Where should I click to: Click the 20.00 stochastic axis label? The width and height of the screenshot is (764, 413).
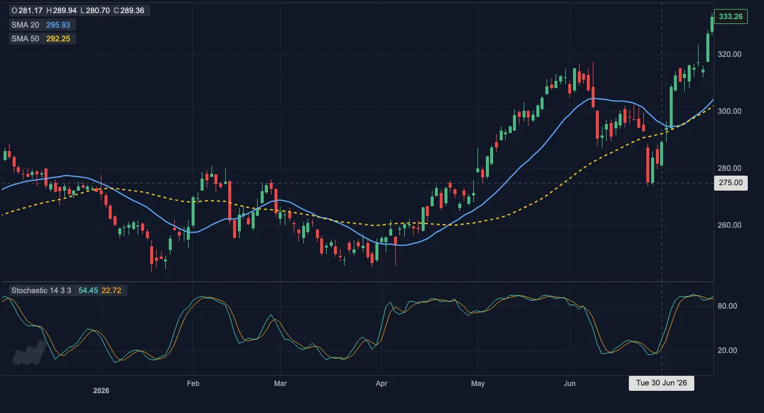click(x=727, y=351)
